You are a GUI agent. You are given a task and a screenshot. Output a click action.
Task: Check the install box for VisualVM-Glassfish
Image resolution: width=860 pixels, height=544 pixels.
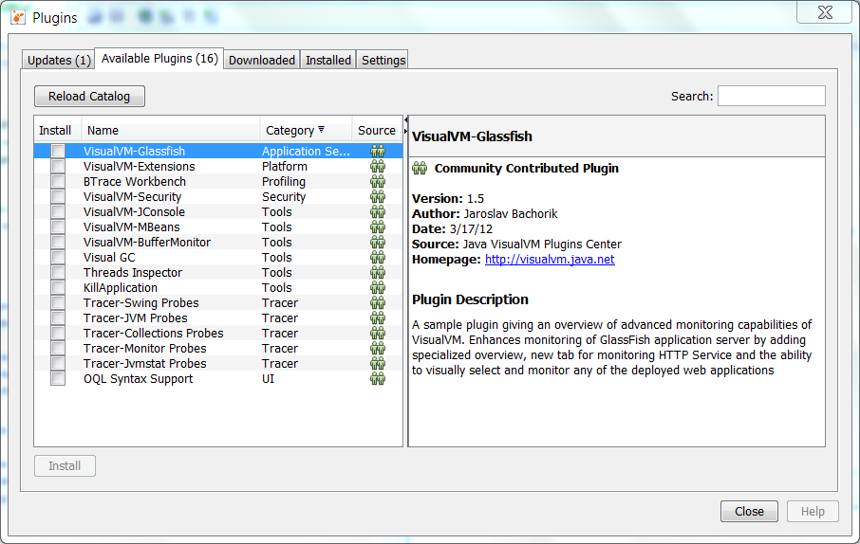(x=58, y=152)
